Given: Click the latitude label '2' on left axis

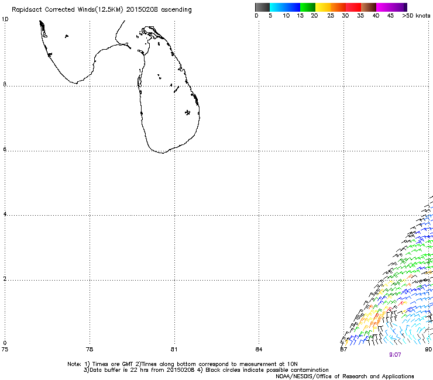Looking at the screenshot, I should (5, 279).
